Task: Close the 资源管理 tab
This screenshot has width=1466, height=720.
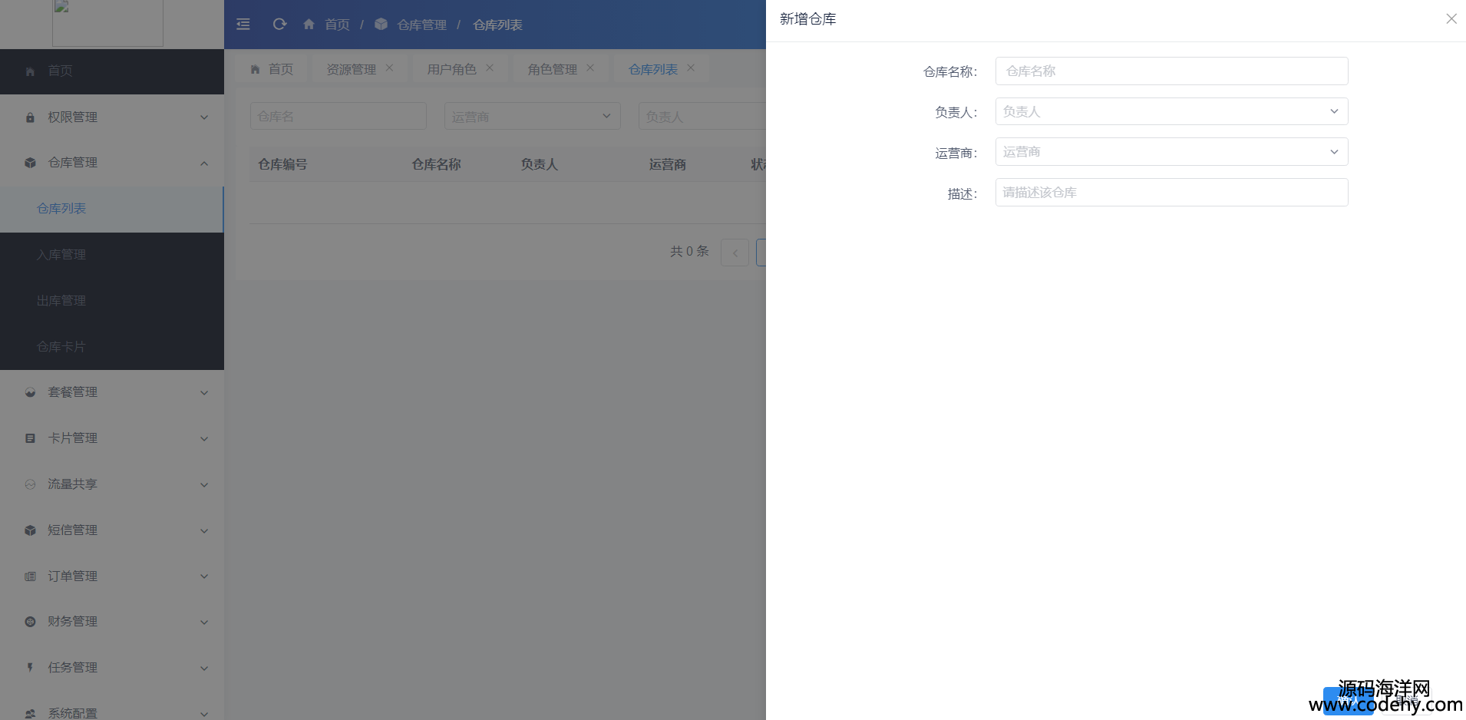Action: tap(389, 68)
